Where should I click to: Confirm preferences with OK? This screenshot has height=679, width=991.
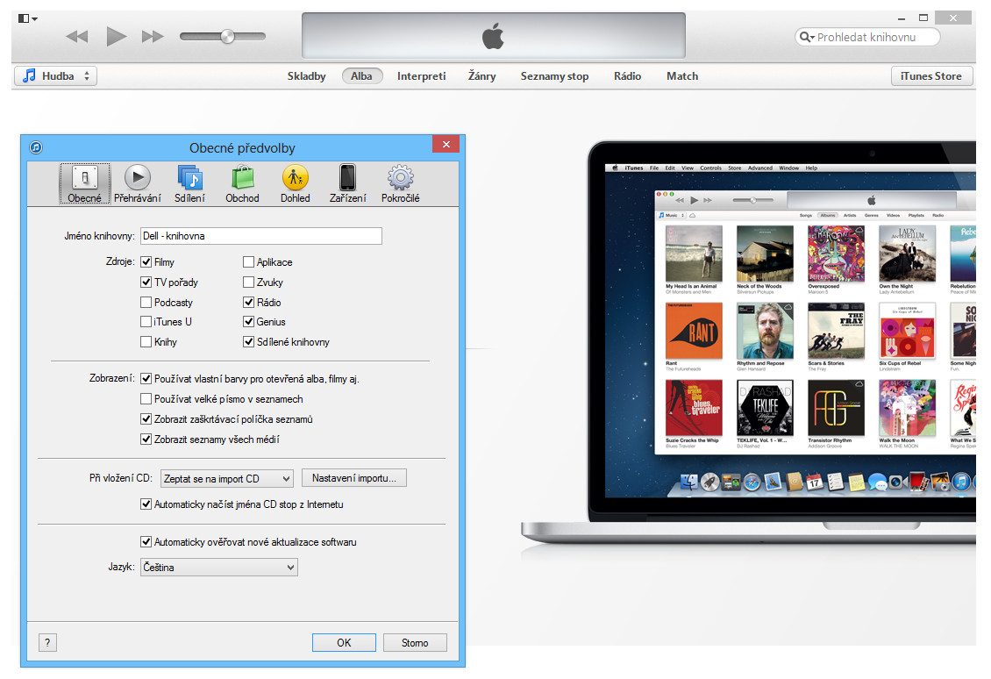point(344,643)
